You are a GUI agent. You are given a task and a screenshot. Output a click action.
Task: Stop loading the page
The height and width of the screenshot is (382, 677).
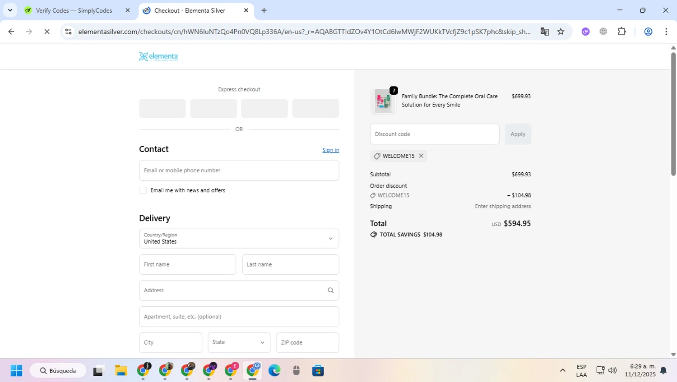[x=47, y=32]
